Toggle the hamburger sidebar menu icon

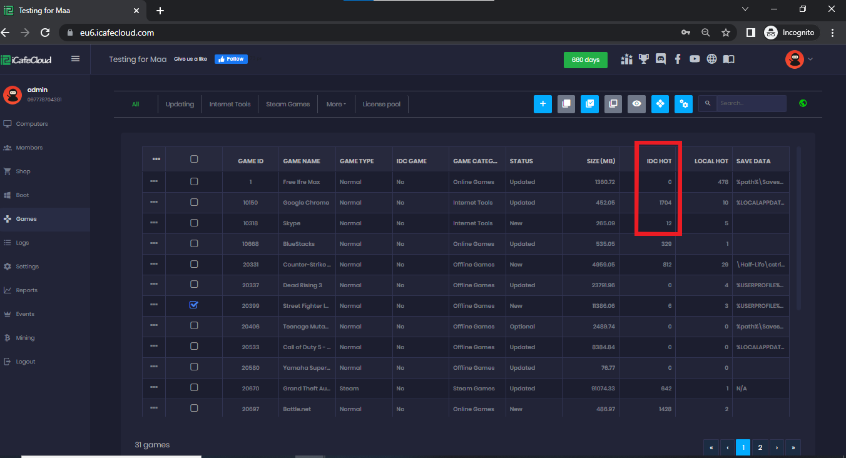pyautogui.click(x=76, y=59)
